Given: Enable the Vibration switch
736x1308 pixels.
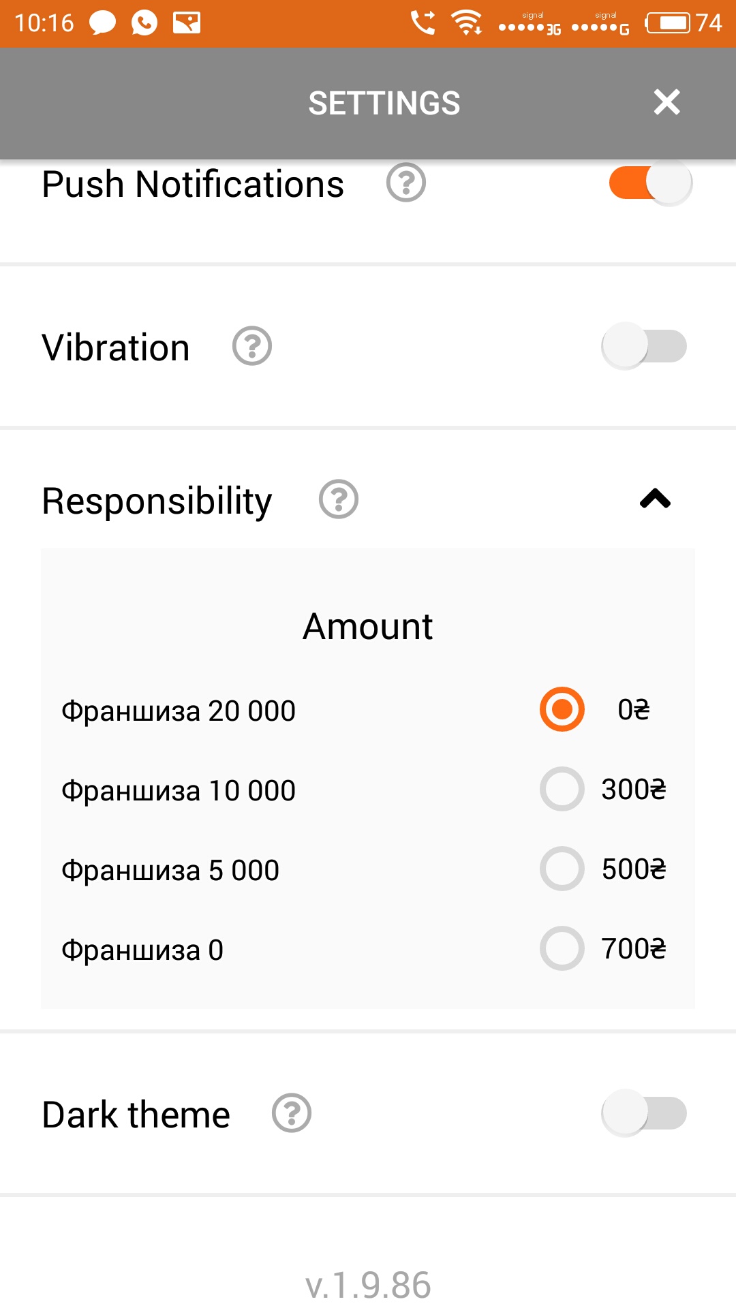Looking at the screenshot, I should click(x=644, y=346).
